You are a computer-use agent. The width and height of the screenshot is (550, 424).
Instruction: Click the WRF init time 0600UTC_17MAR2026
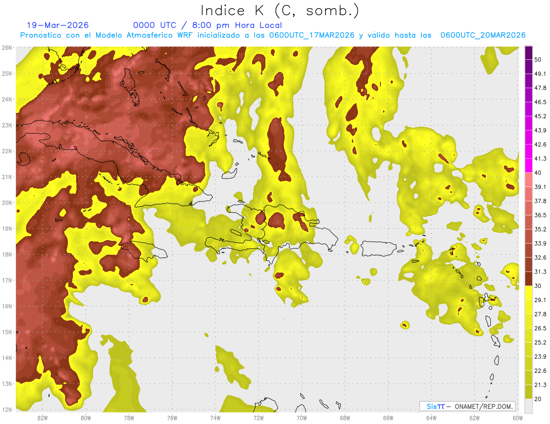click(x=312, y=35)
